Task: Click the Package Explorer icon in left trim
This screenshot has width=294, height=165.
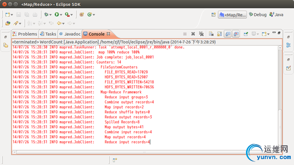Action: point(5,45)
